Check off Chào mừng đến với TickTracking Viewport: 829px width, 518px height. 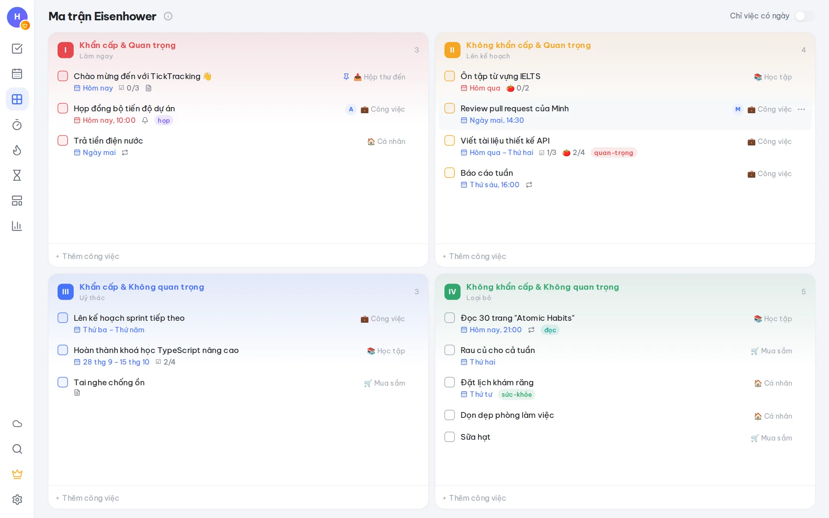[63, 76]
